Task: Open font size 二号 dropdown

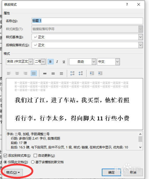Action: tap(43, 62)
